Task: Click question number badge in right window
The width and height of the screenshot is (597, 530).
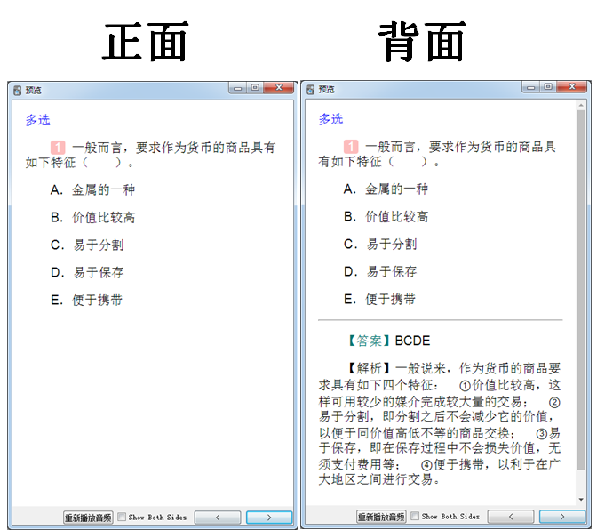Action: coord(351,147)
